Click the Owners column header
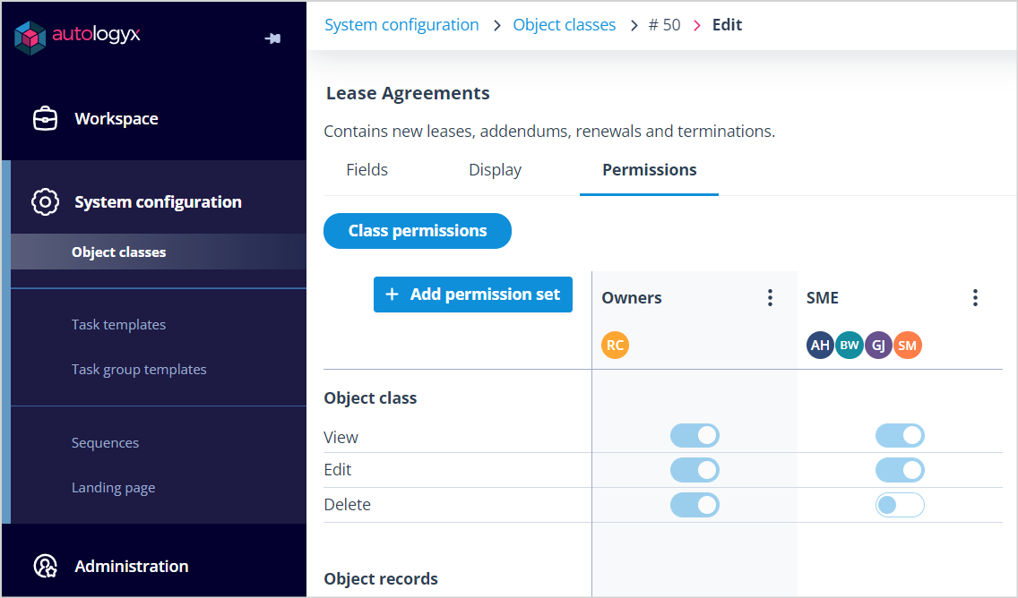1018x598 pixels. tap(632, 298)
